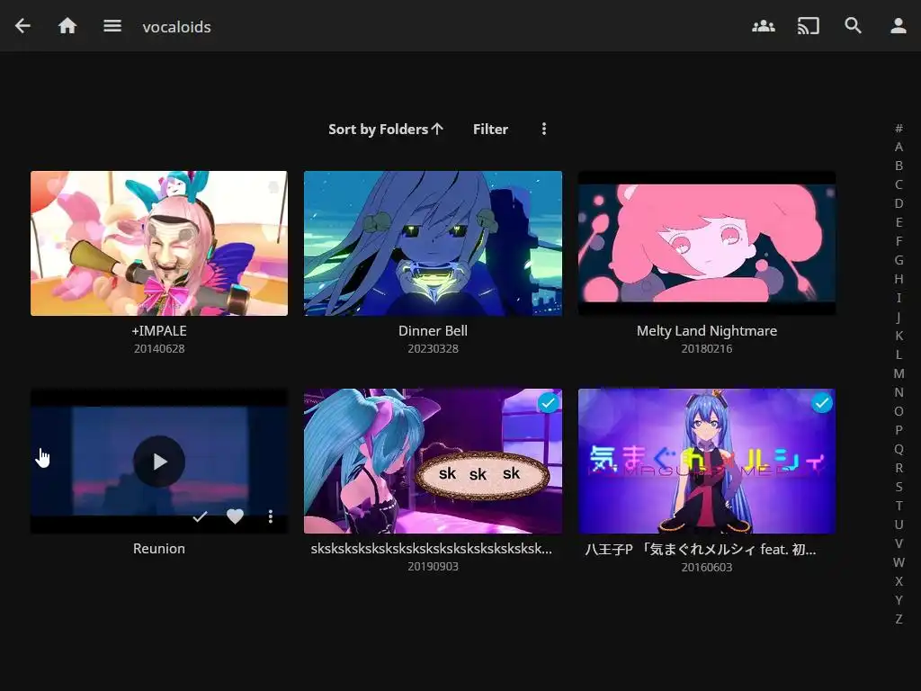Favorite Reunion with the heart icon
This screenshot has width=921, height=691.
[235, 516]
